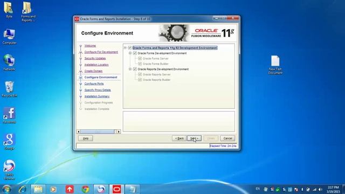Image resolution: width=345 pixels, height=194 pixels.
Task: Toggle the Oracle Reports Builder checkbox
Action: (x=140, y=80)
